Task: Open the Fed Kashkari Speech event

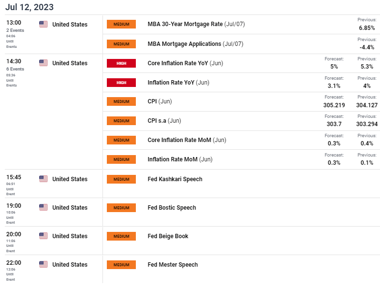Action: (175, 179)
